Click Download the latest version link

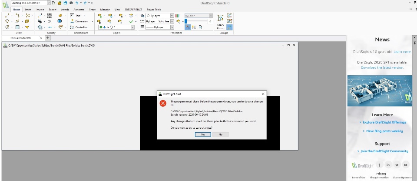[x=382, y=68]
